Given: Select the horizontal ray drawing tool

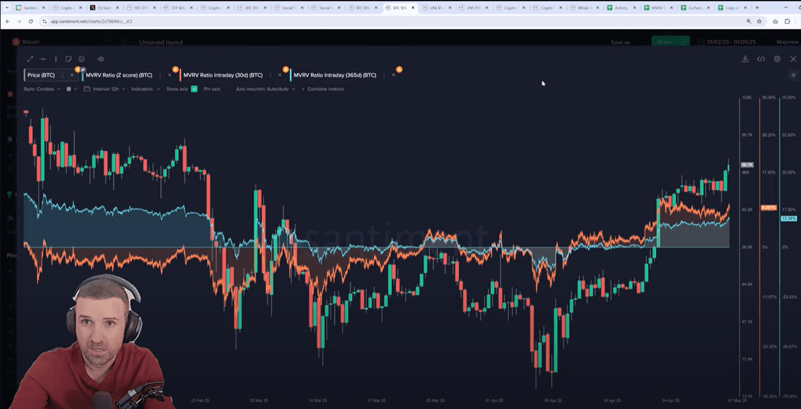Looking at the screenshot, I should coord(43,59).
